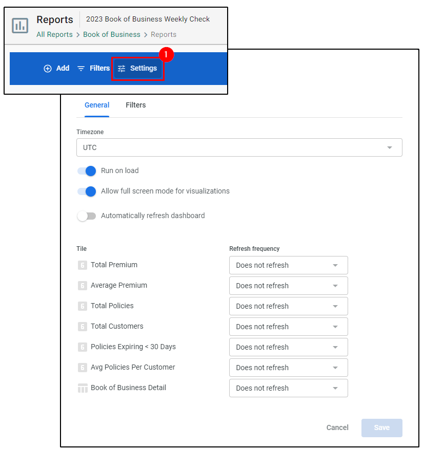Disable full screen mode for visualizations

pos(87,191)
